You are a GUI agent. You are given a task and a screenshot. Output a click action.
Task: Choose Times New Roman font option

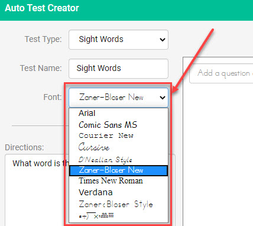[118, 181]
